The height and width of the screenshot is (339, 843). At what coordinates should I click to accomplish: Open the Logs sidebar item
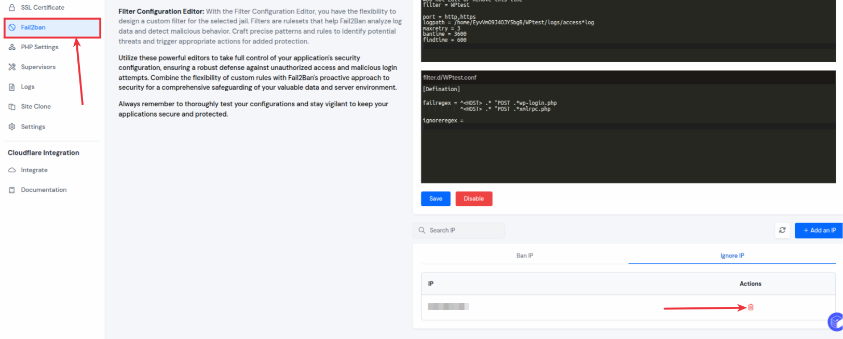click(28, 87)
